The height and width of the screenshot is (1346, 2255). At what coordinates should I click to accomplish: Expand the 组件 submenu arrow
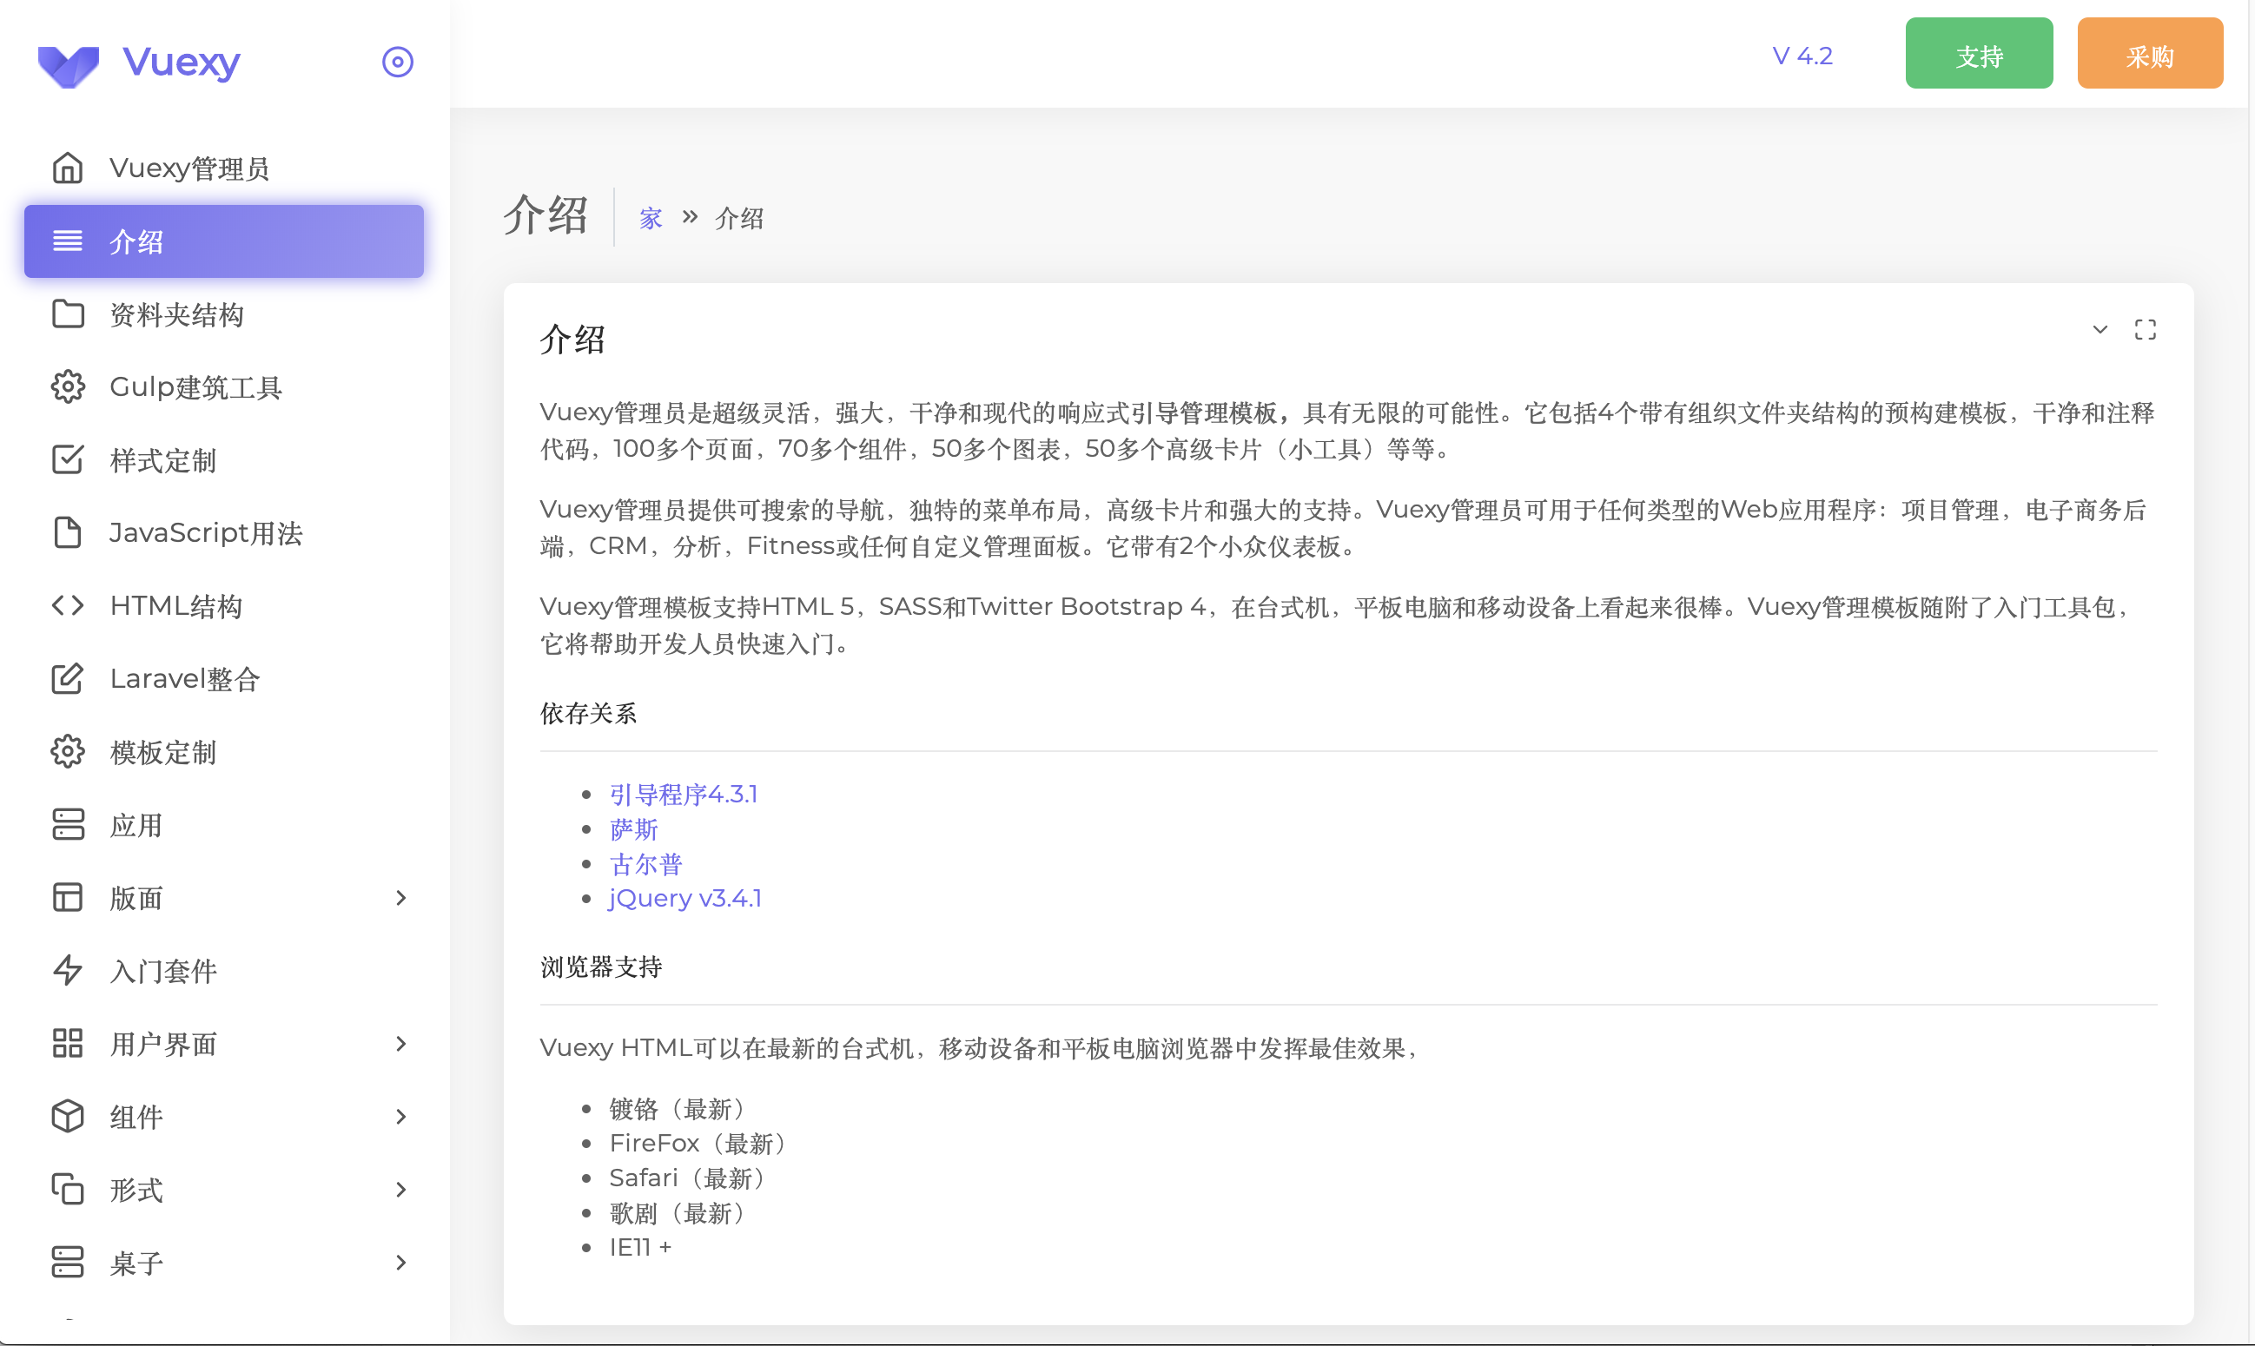click(401, 1117)
